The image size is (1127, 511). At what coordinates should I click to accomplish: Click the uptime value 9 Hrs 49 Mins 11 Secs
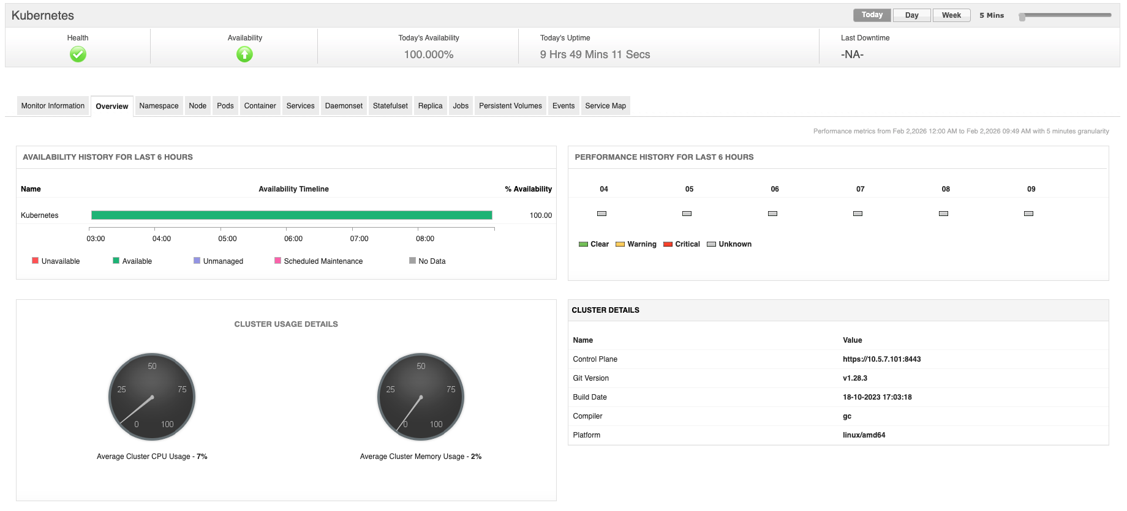point(595,54)
